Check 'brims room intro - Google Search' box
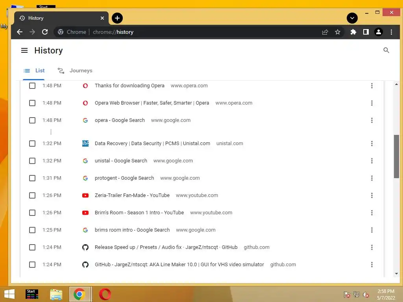The image size is (403, 302). (x=32, y=230)
